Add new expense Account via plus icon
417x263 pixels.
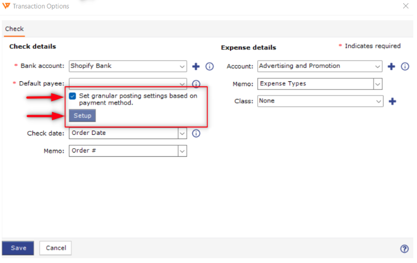(391, 66)
